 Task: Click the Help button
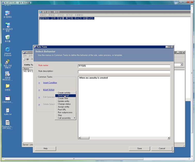point(45,149)
